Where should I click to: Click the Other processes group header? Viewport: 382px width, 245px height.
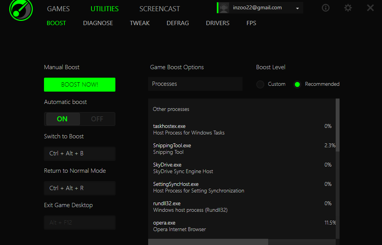click(x=171, y=109)
